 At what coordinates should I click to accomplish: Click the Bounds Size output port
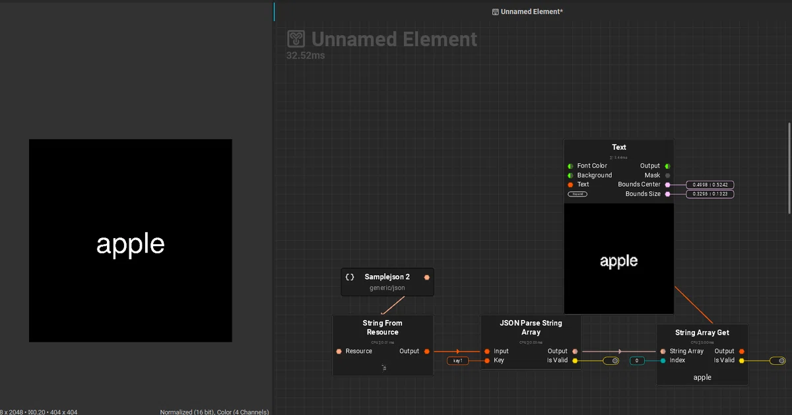667,194
